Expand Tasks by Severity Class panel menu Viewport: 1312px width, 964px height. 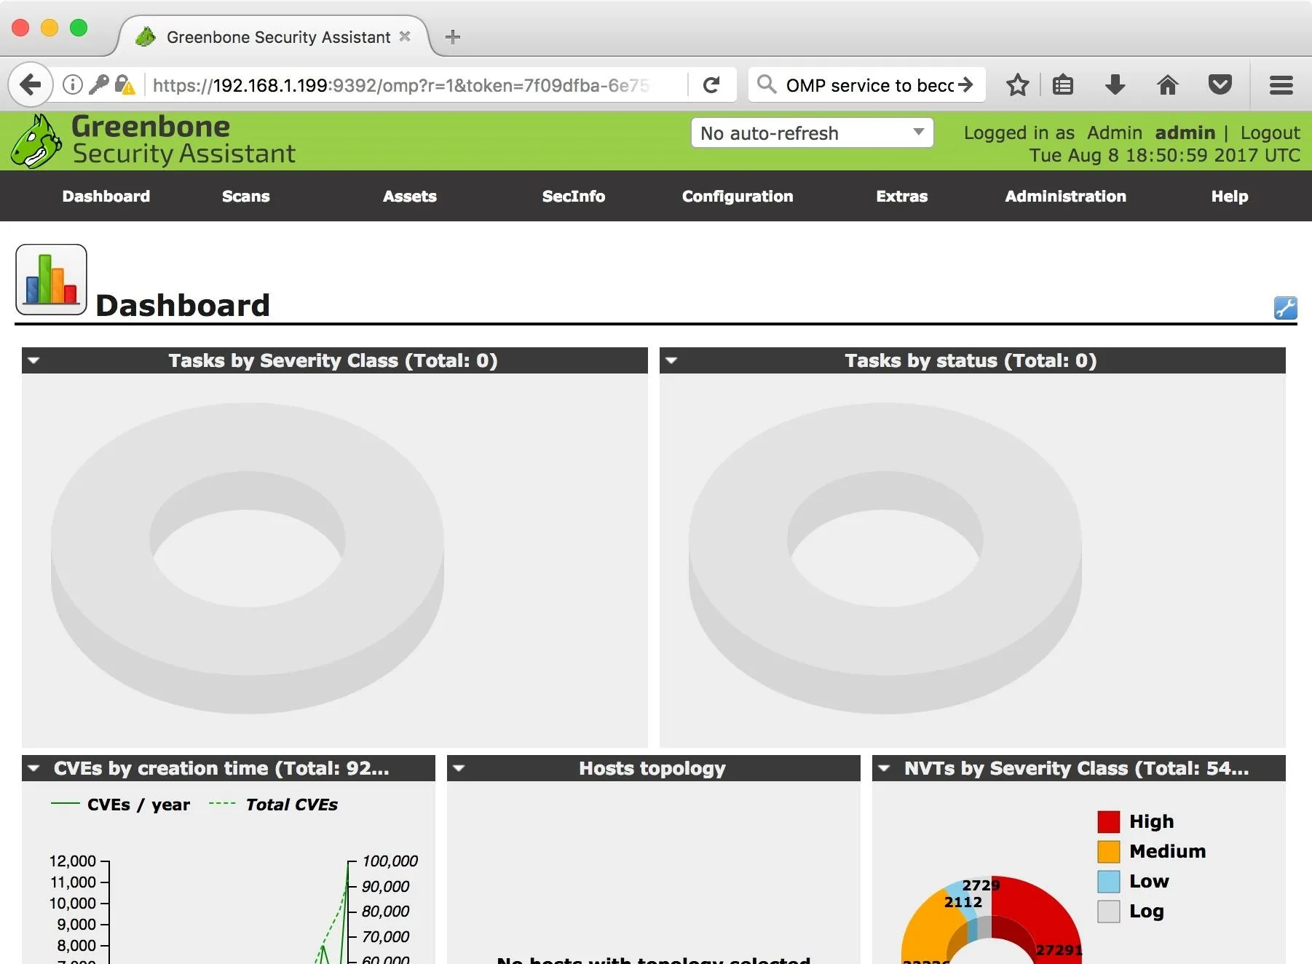pos(33,360)
